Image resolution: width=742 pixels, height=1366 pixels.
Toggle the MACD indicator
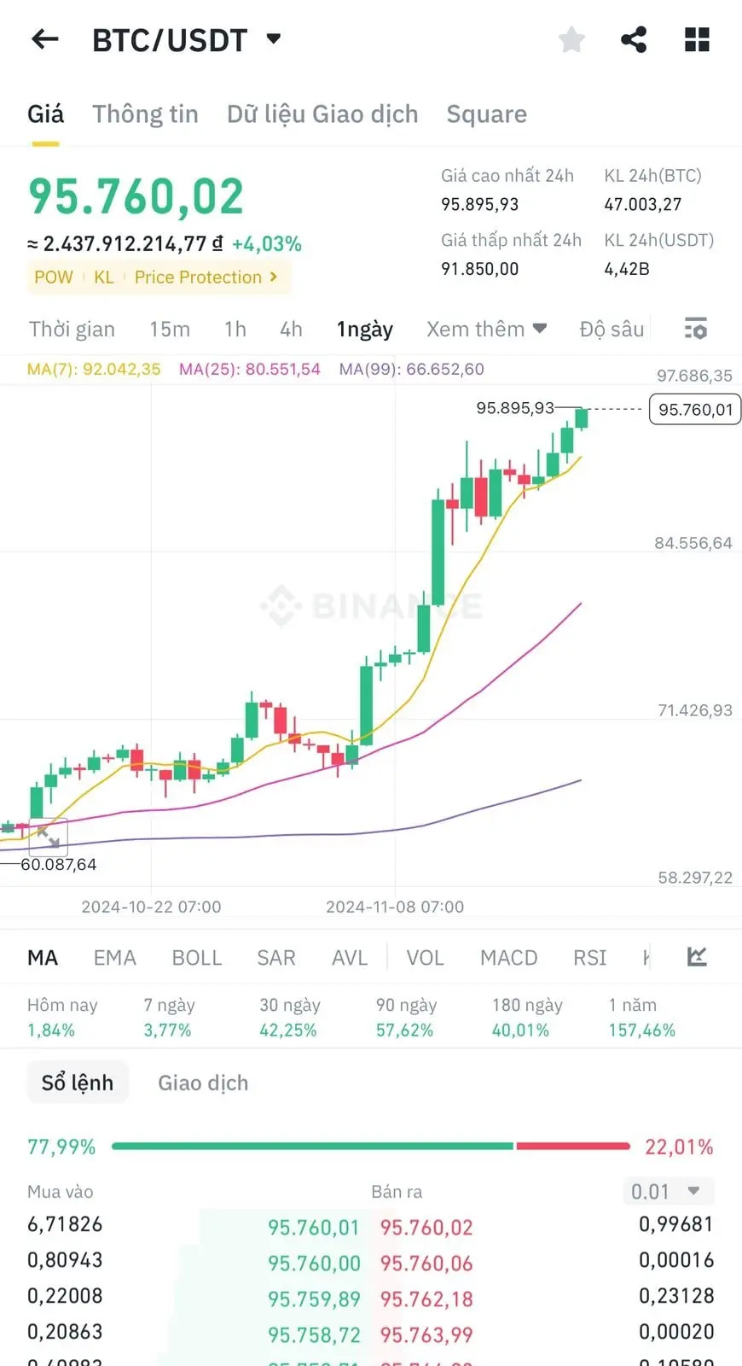508,958
